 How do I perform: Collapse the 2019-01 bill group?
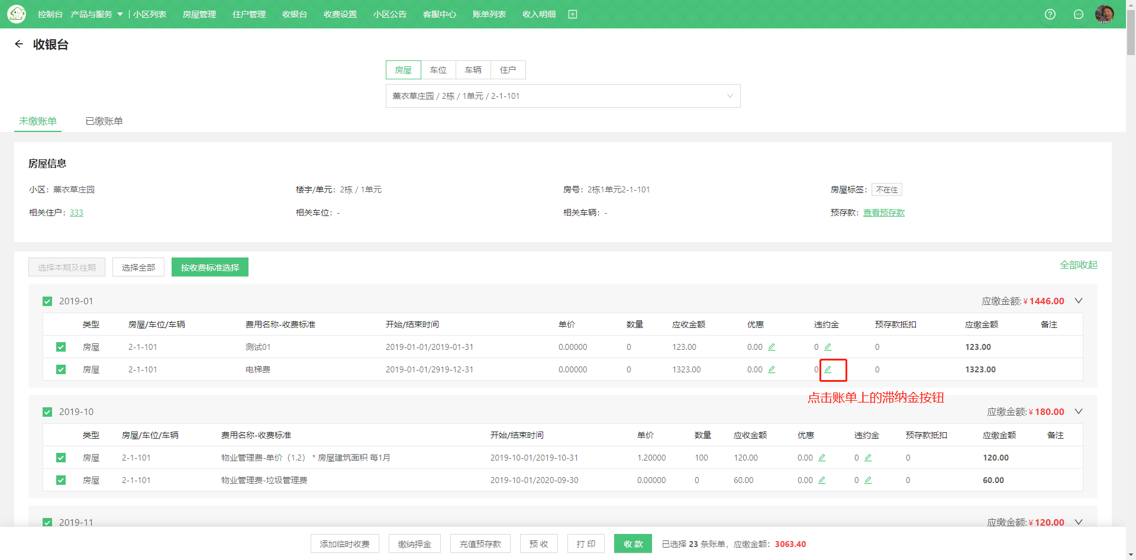pyautogui.click(x=1079, y=301)
